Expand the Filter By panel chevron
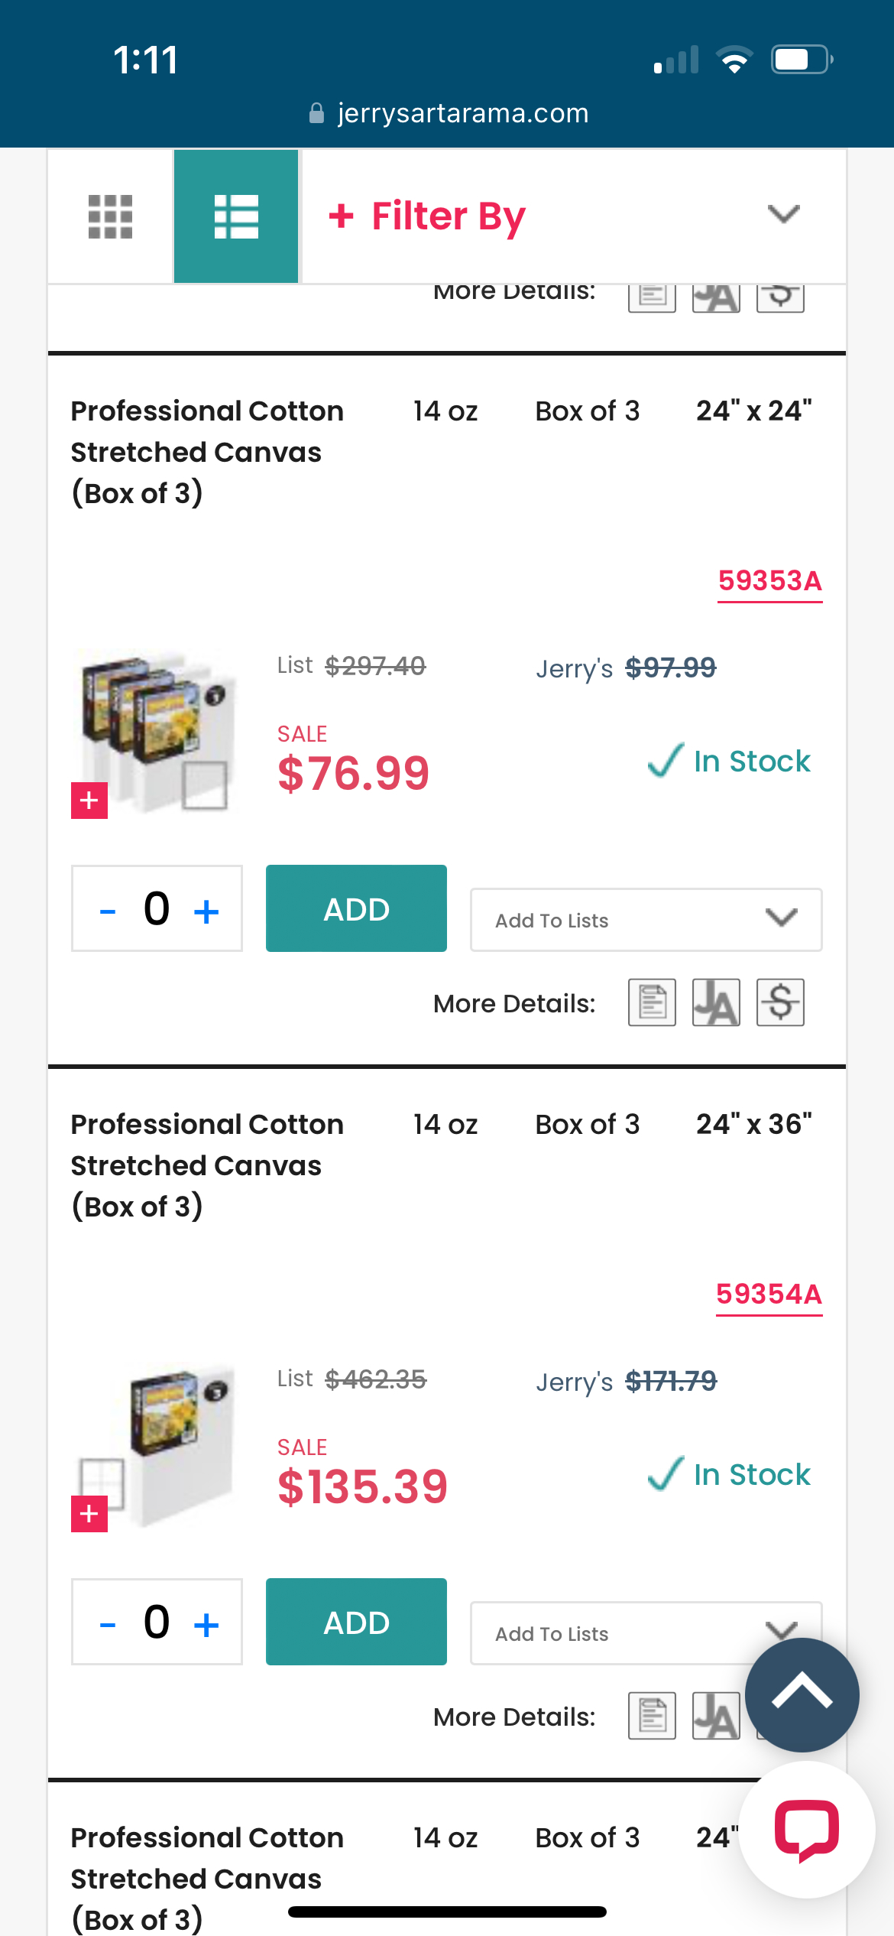This screenshot has width=894, height=1936. tap(783, 214)
